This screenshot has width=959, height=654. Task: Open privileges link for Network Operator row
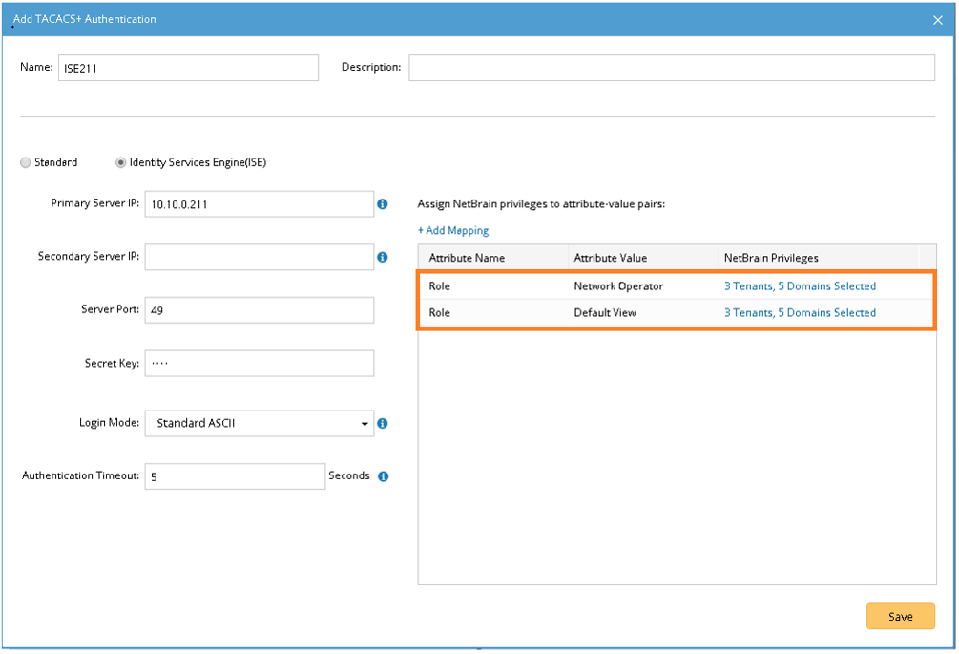click(800, 286)
